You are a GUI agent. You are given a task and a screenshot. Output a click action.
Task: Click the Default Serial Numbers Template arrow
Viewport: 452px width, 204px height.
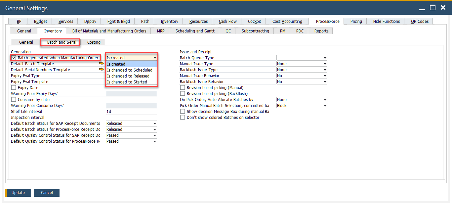tap(102, 70)
